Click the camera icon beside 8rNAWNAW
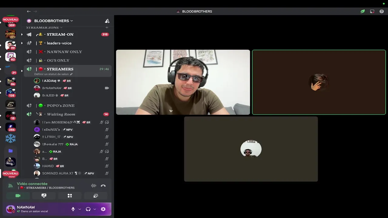Screen dimensions: 388x218 point(107,88)
